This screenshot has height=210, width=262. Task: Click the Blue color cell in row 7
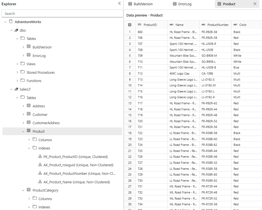point(247,67)
